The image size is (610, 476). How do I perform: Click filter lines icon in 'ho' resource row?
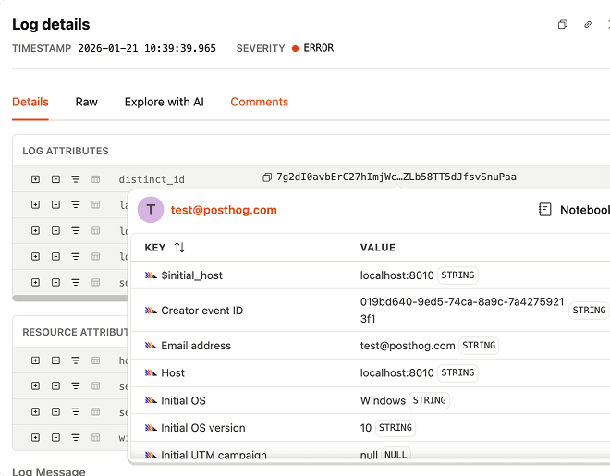coord(76,360)
